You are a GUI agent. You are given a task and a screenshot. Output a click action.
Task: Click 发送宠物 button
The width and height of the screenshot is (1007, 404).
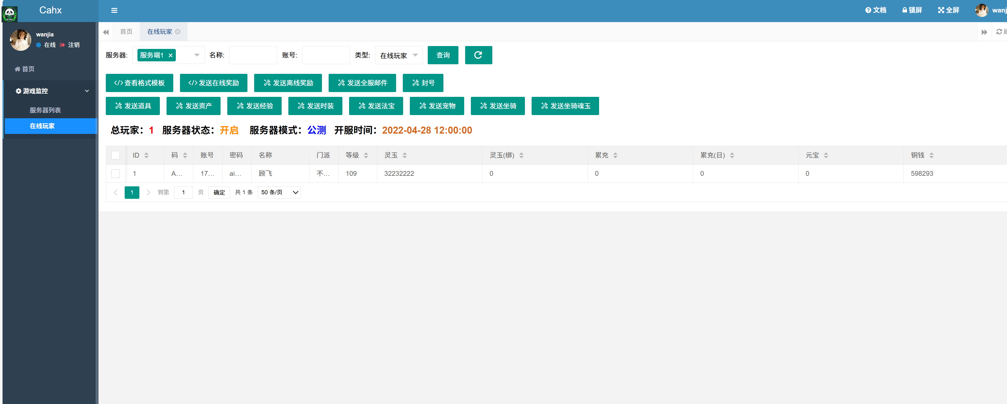(437, 106)
